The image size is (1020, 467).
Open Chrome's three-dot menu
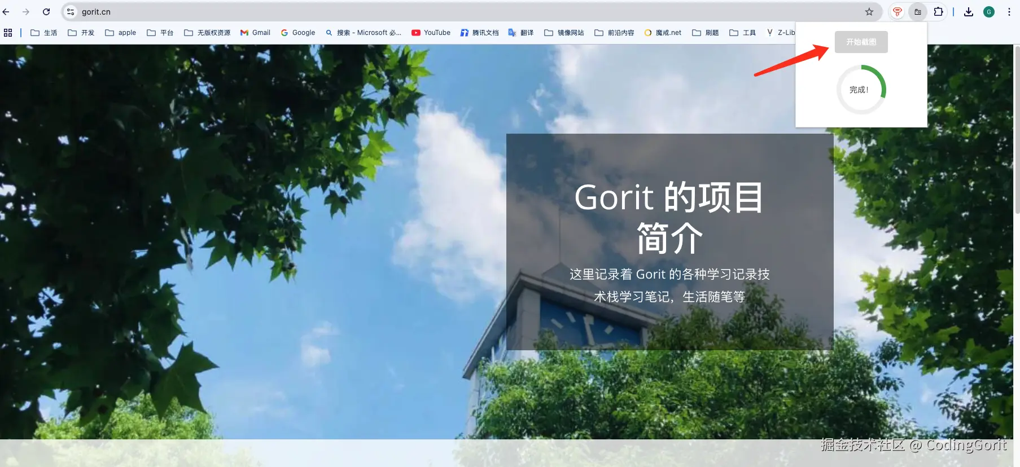pos(1009,12)
